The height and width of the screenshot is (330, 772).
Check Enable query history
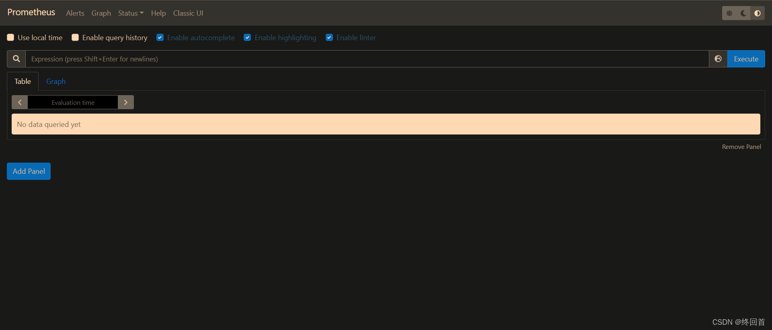tap(75, 37)
